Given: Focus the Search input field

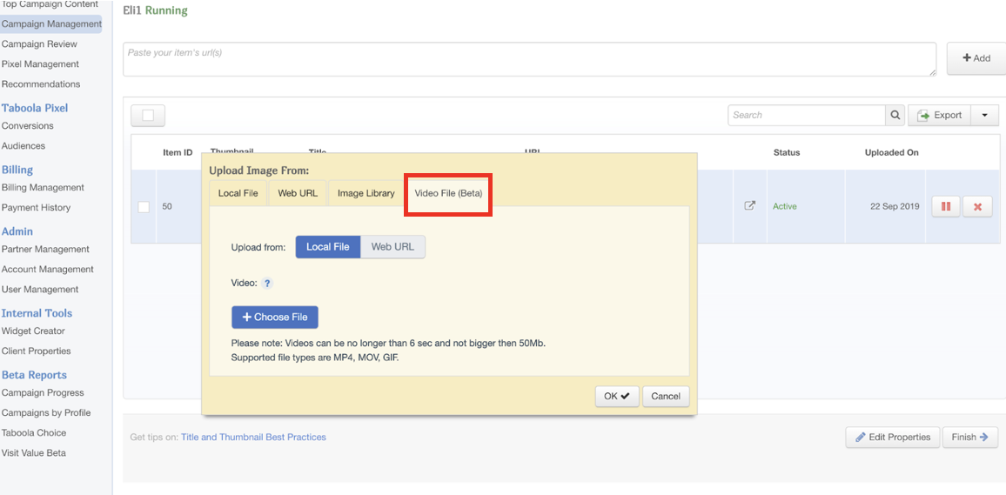Looking at the screenshot, I should (x=807, y=116).
